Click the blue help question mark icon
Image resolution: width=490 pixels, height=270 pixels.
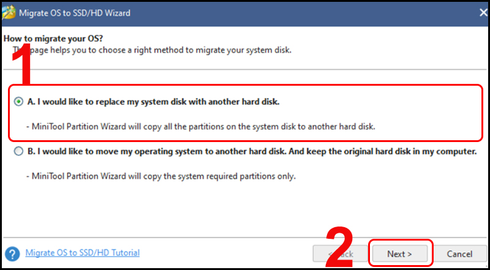coord(11,253)
